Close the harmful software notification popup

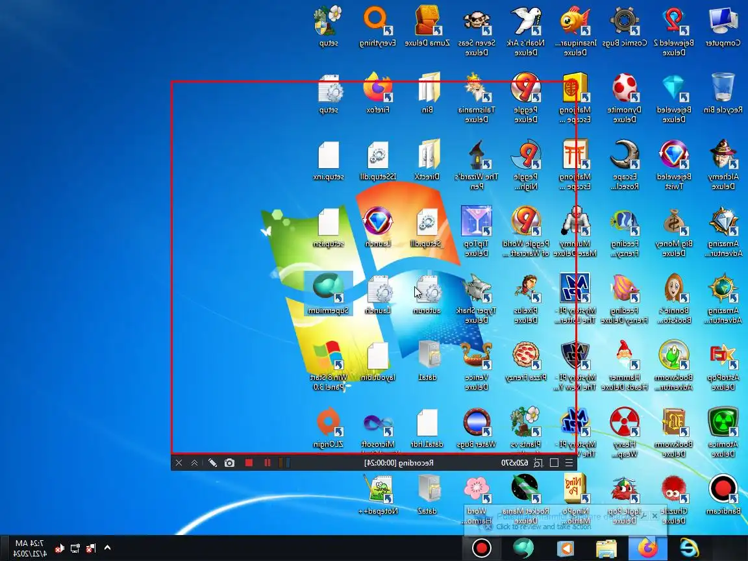point(654,516)
